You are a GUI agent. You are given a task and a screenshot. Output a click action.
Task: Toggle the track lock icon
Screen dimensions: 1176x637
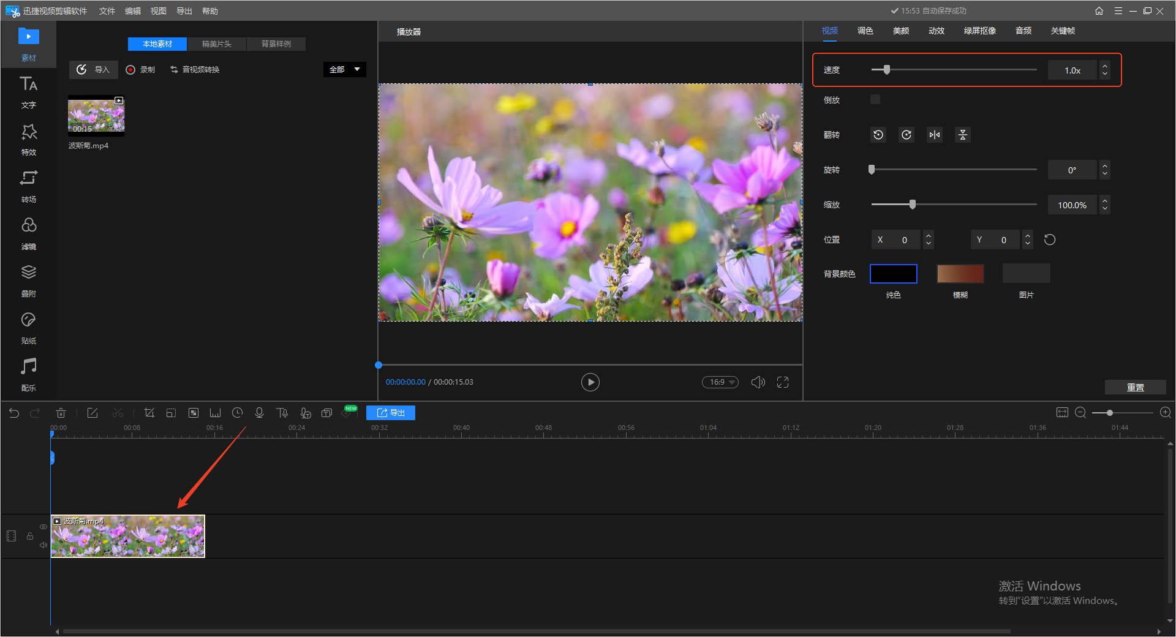[30, 536]
